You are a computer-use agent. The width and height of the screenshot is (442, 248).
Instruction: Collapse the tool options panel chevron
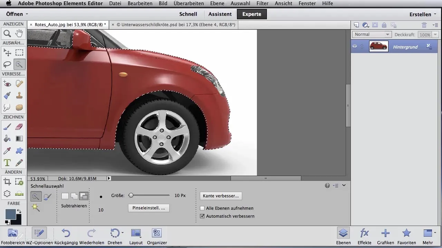[344, 185]
